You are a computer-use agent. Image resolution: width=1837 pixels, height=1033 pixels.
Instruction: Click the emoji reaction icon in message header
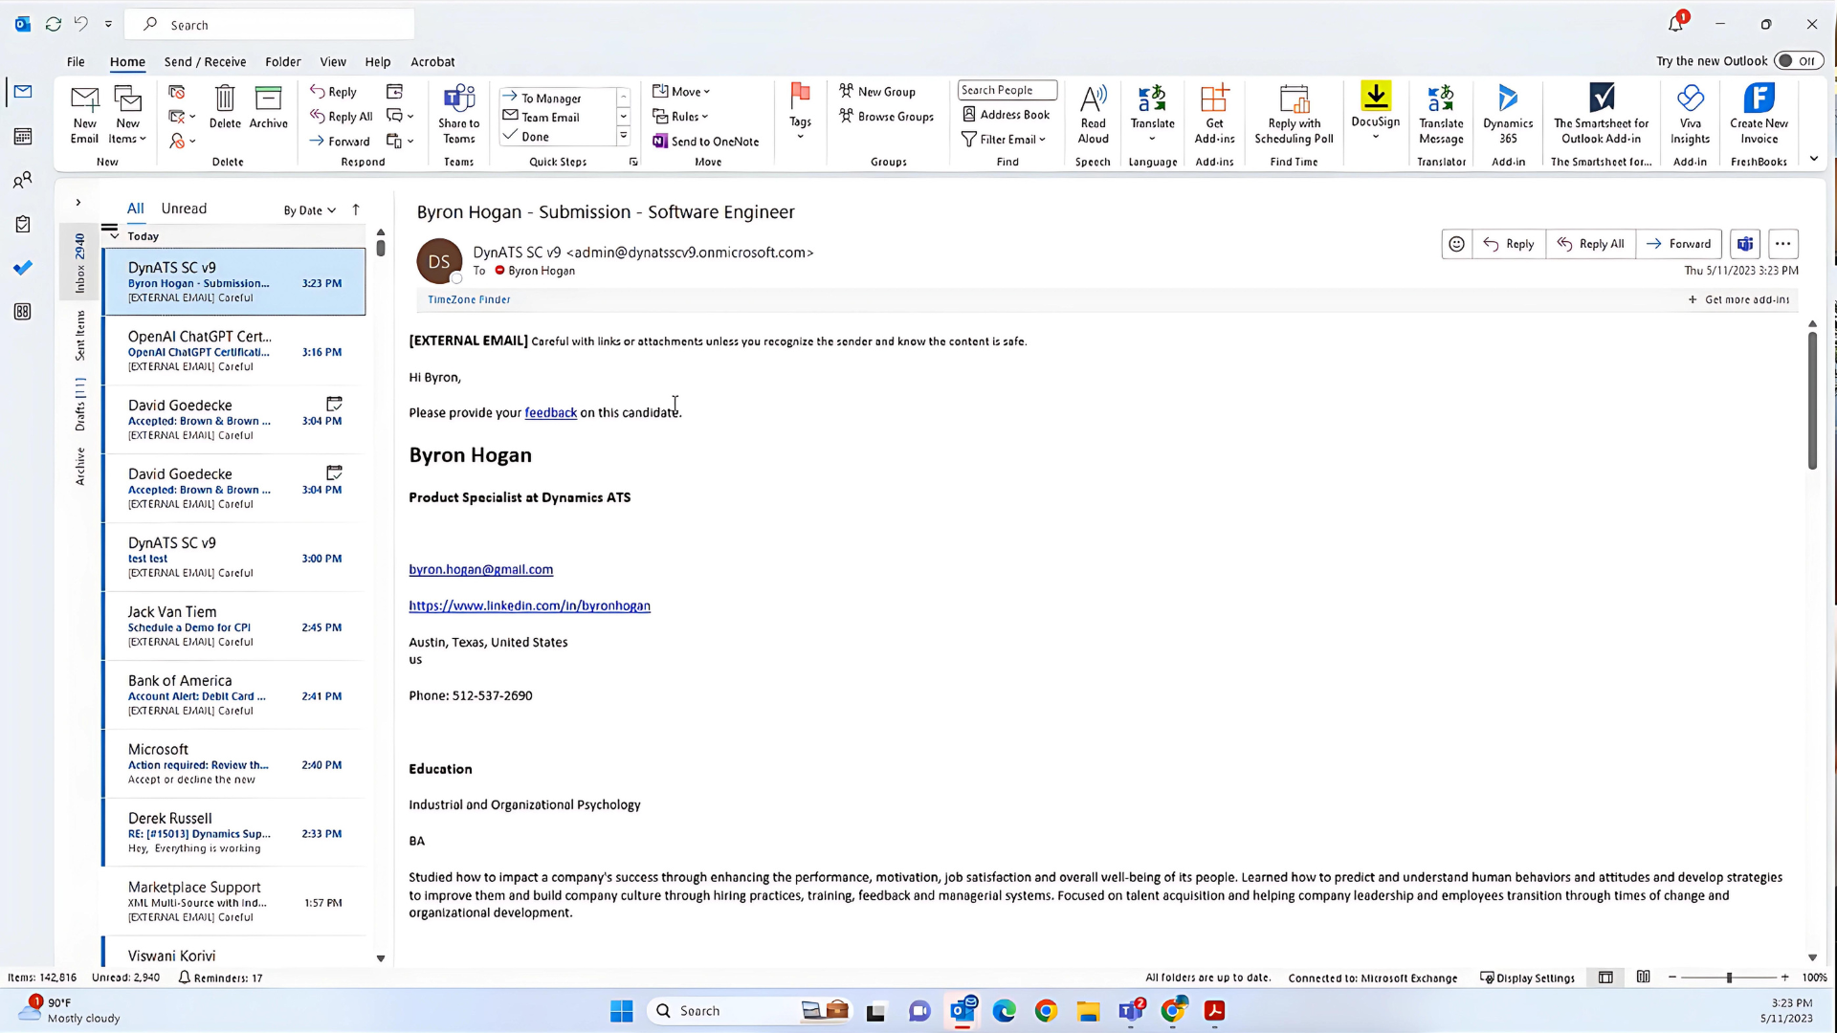(1456, 244)
